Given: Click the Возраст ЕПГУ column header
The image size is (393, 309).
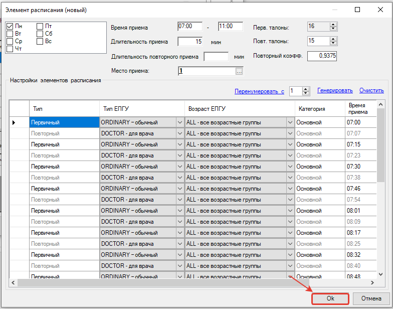Looking at the screenshot, I should 240,108.
